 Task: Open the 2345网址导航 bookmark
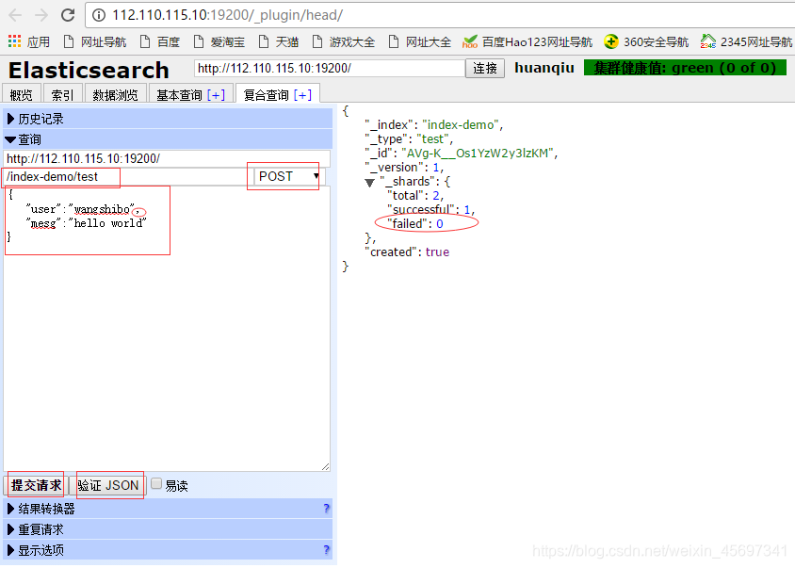[746, 41]
